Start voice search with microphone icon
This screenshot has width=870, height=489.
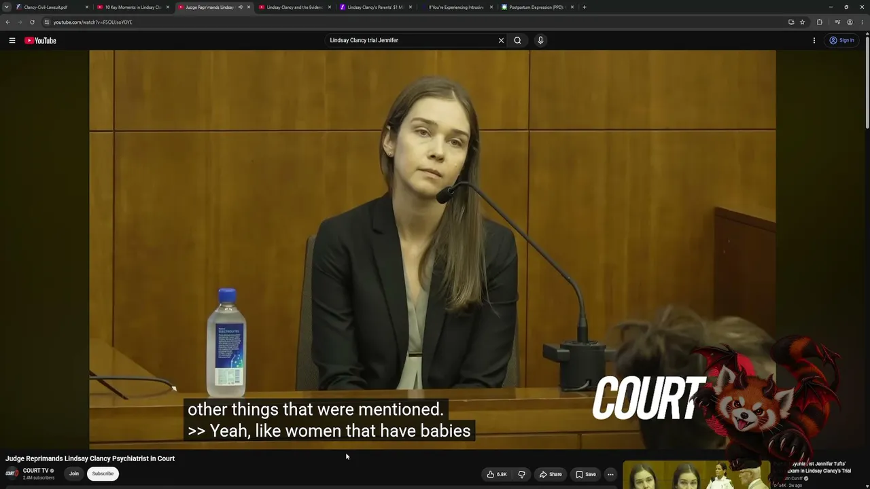tap(540, 40)
